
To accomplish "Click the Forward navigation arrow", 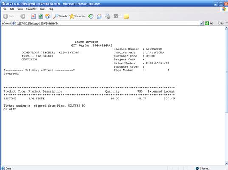I will 23,16.
